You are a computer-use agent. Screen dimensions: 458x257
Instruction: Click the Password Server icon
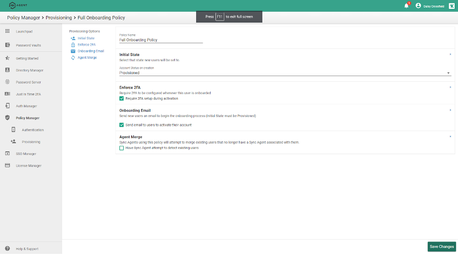(x=8, y=82)
